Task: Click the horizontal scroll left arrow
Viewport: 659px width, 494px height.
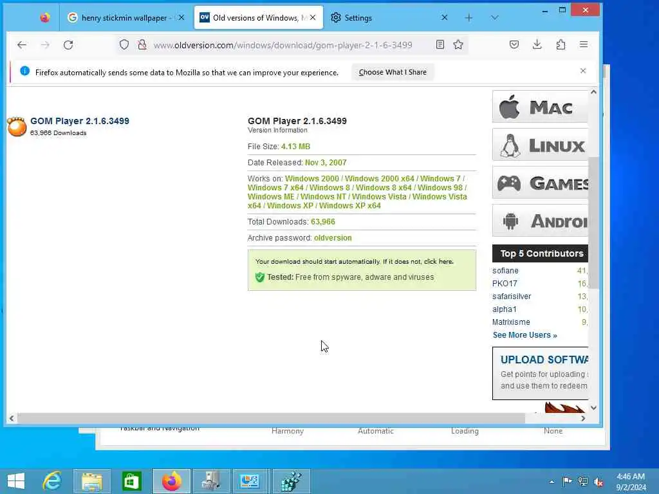Action: coord(12,418)
